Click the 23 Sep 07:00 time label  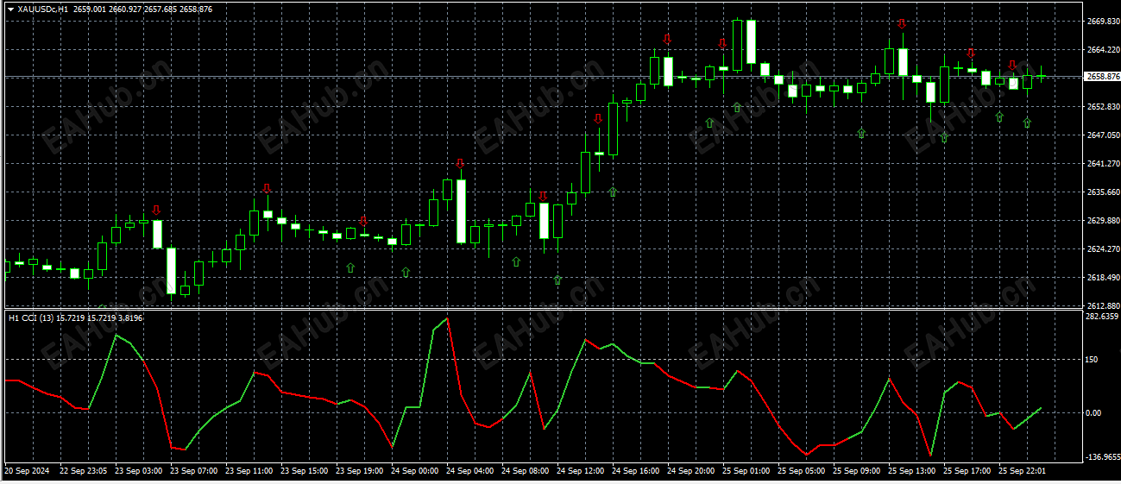[193, 471]
